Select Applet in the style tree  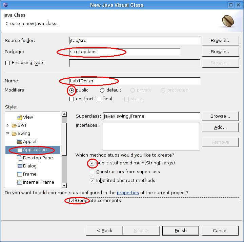30,141
